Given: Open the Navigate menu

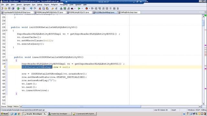Looking at the screenshot, I should tap(27, 5).
